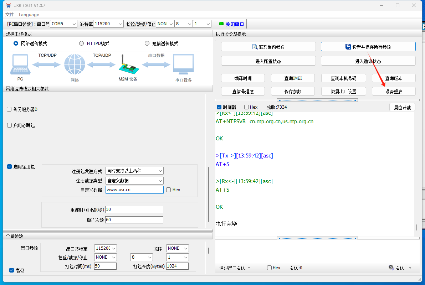Uncheck the 时间戳 timestamp checkbox
The image size is (425, 285).
point(219,107)
